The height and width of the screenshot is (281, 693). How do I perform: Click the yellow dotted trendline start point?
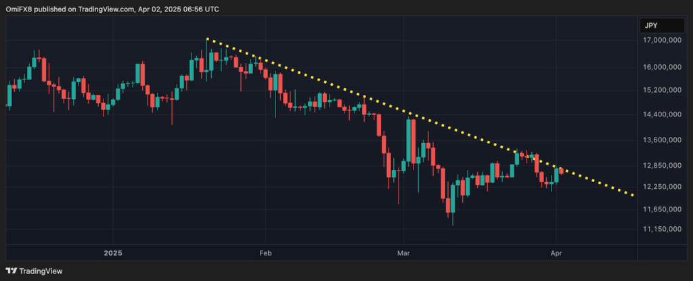(207, 39)
